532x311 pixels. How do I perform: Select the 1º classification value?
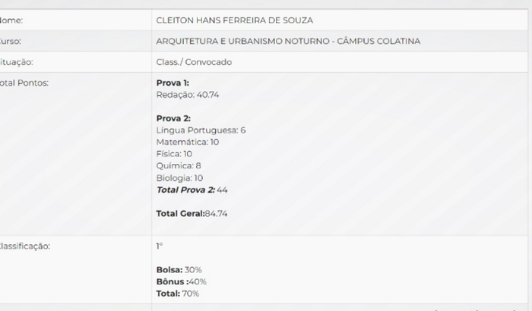click(160, 246)
